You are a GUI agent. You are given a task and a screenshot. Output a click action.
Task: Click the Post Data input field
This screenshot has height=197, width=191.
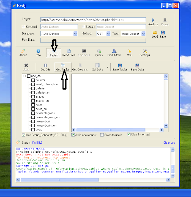[93, 40]
